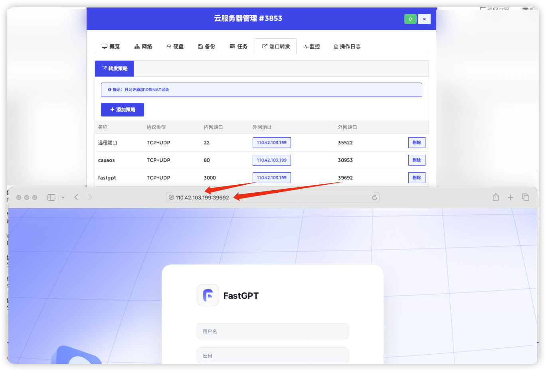
Task: Click the IP address in 远程端口 row
Action: click(x=272, y=142)
